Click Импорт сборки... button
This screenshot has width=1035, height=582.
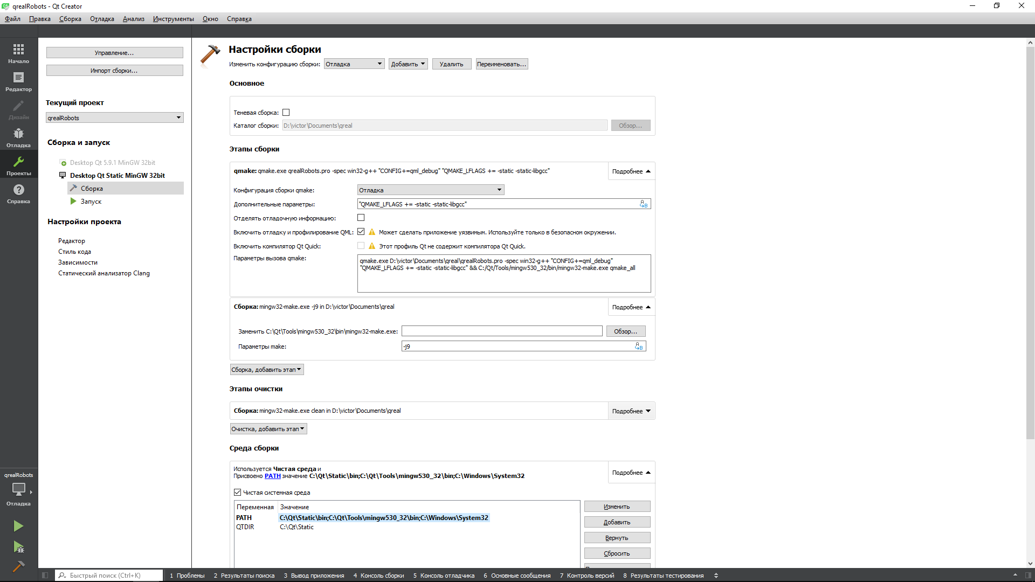coord(114,71)
